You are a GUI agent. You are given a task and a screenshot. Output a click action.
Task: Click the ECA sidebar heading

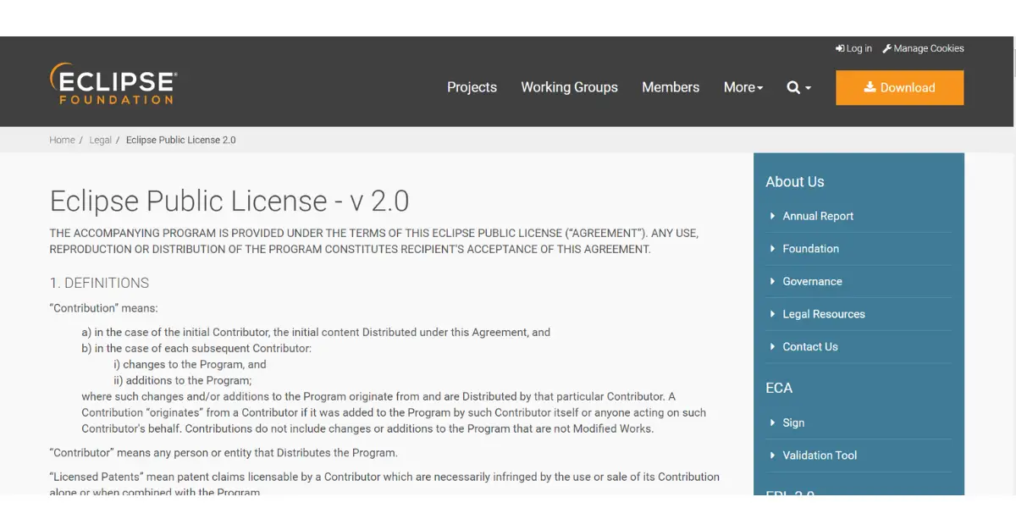pyautogui.click(x=779, y=388)
